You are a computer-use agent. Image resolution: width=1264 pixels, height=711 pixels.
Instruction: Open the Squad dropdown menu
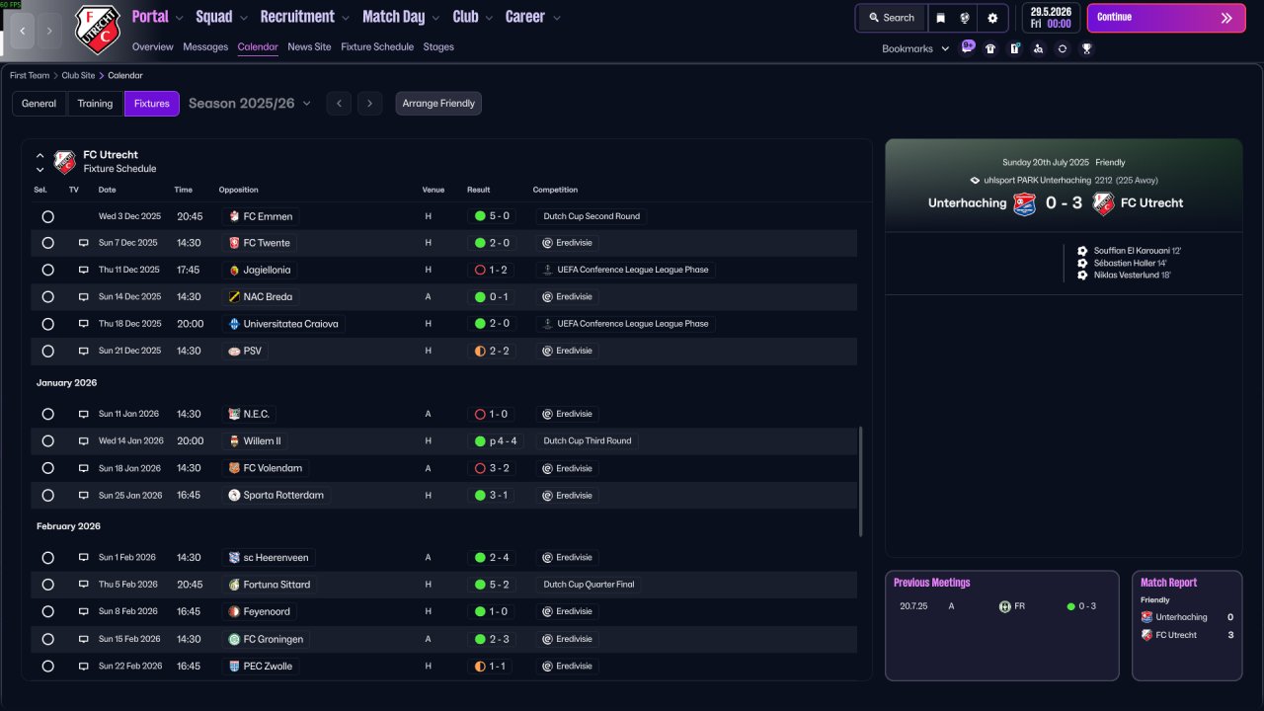[222, 17]
